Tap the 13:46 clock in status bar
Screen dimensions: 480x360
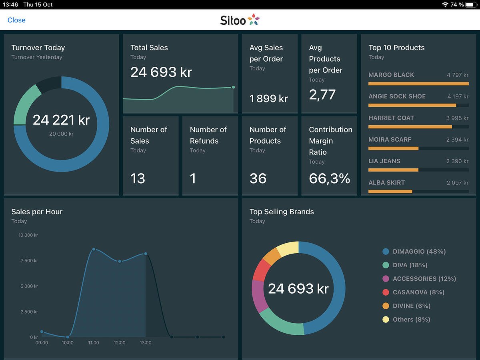10,4
